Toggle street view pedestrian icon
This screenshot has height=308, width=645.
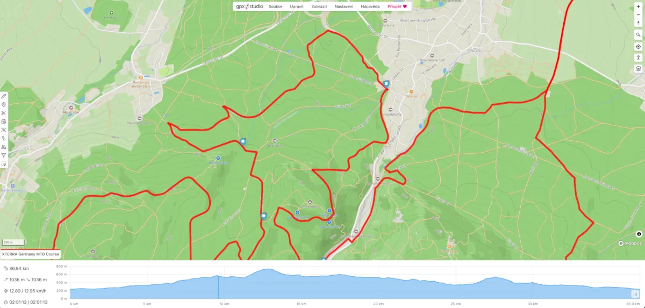pos(638,58)
